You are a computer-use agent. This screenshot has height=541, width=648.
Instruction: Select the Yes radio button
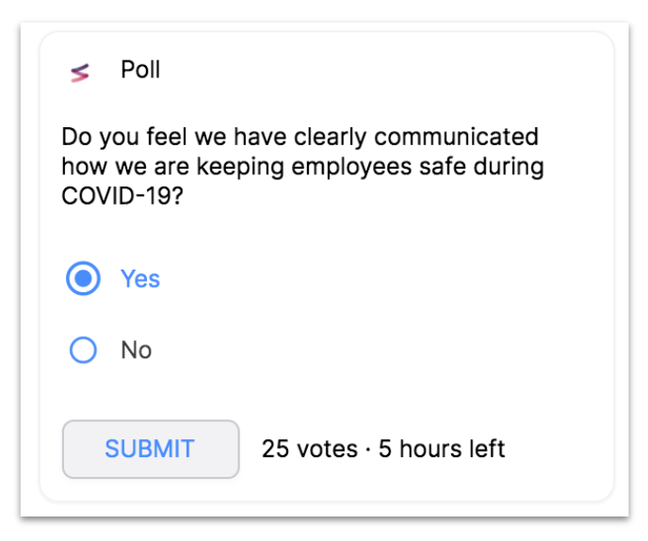[83, 278]
